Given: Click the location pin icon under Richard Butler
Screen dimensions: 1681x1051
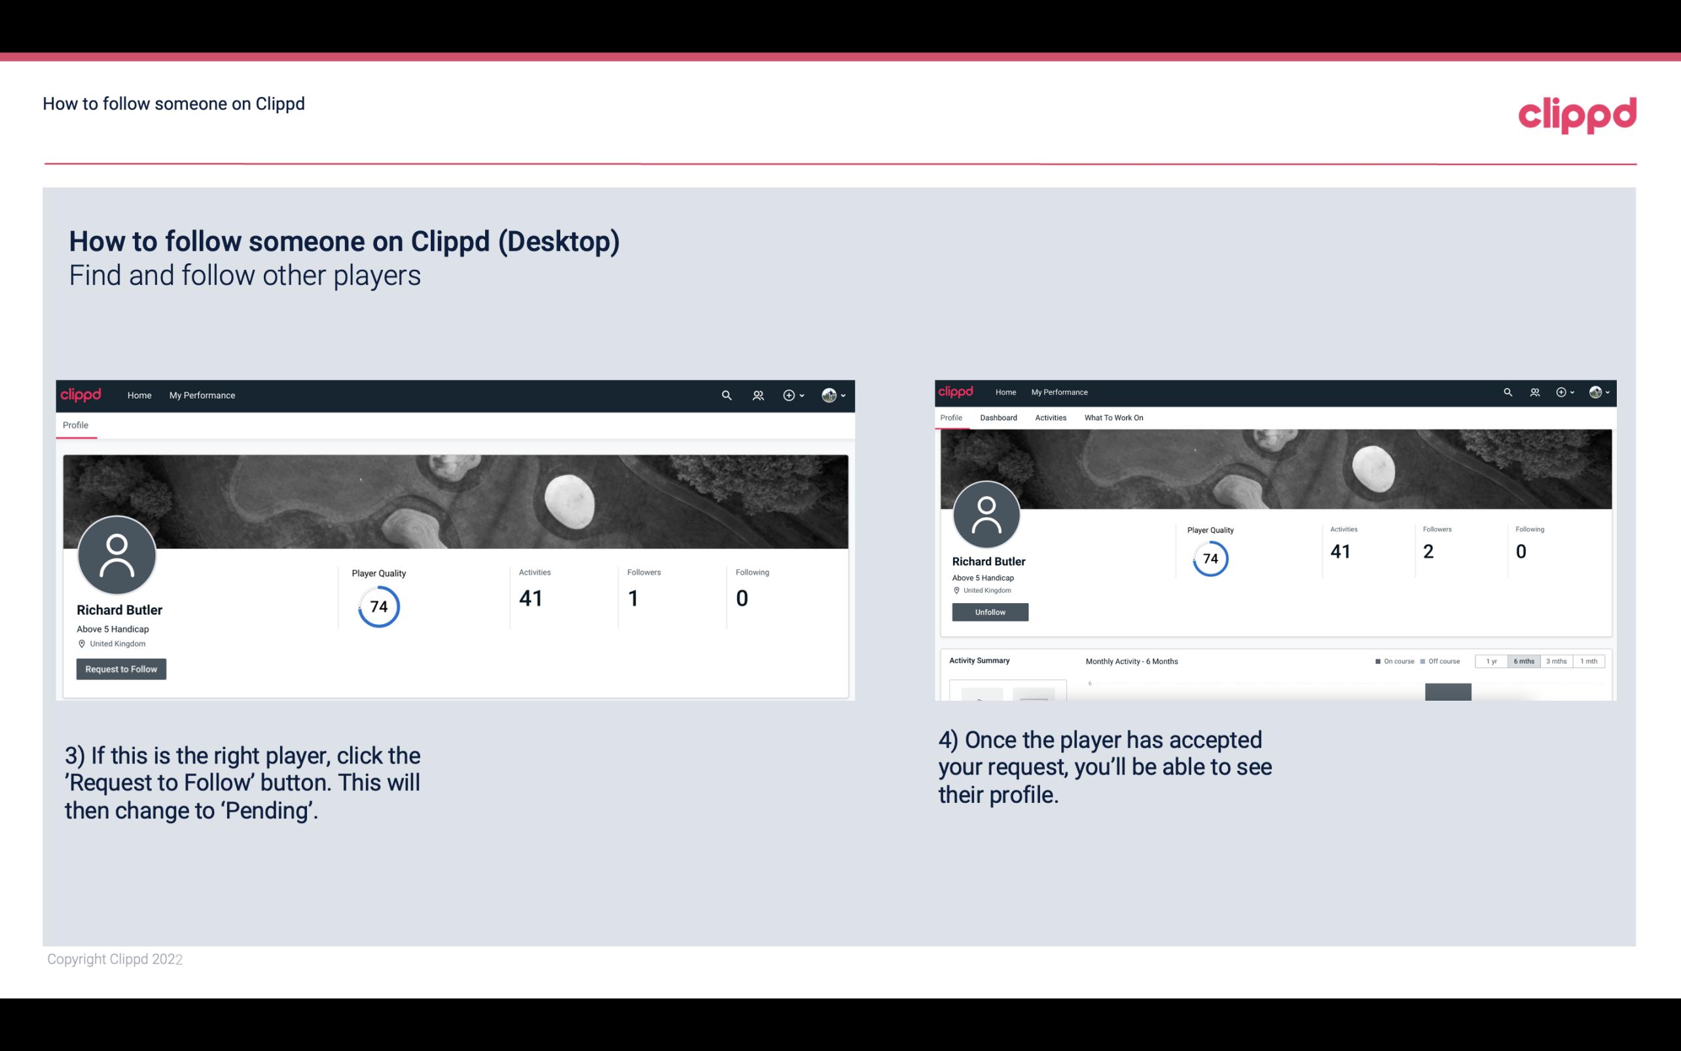Looking at the screenshot, I should pos(81,643).
